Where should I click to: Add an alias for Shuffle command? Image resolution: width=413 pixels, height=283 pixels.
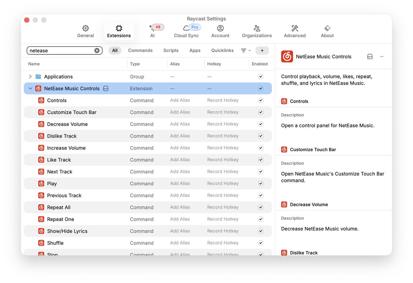point(180,243)
